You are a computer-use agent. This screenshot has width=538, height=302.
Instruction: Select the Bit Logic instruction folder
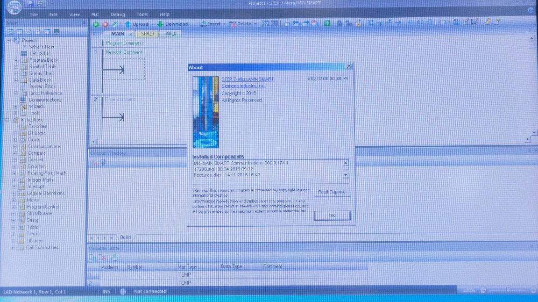(x=37, y=133)
